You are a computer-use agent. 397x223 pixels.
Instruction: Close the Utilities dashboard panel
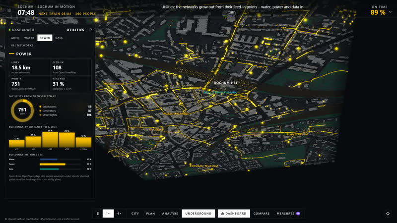point(91,30)
